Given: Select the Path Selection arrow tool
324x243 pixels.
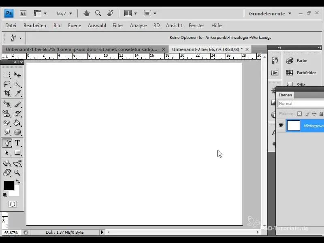Looking at the screenshot, I should click(6, 153).
